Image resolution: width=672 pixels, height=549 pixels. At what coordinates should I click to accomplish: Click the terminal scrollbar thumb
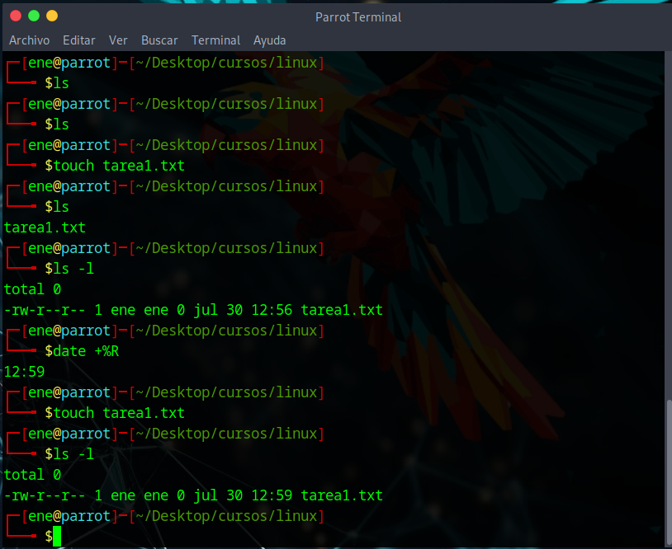coord(667,470)
